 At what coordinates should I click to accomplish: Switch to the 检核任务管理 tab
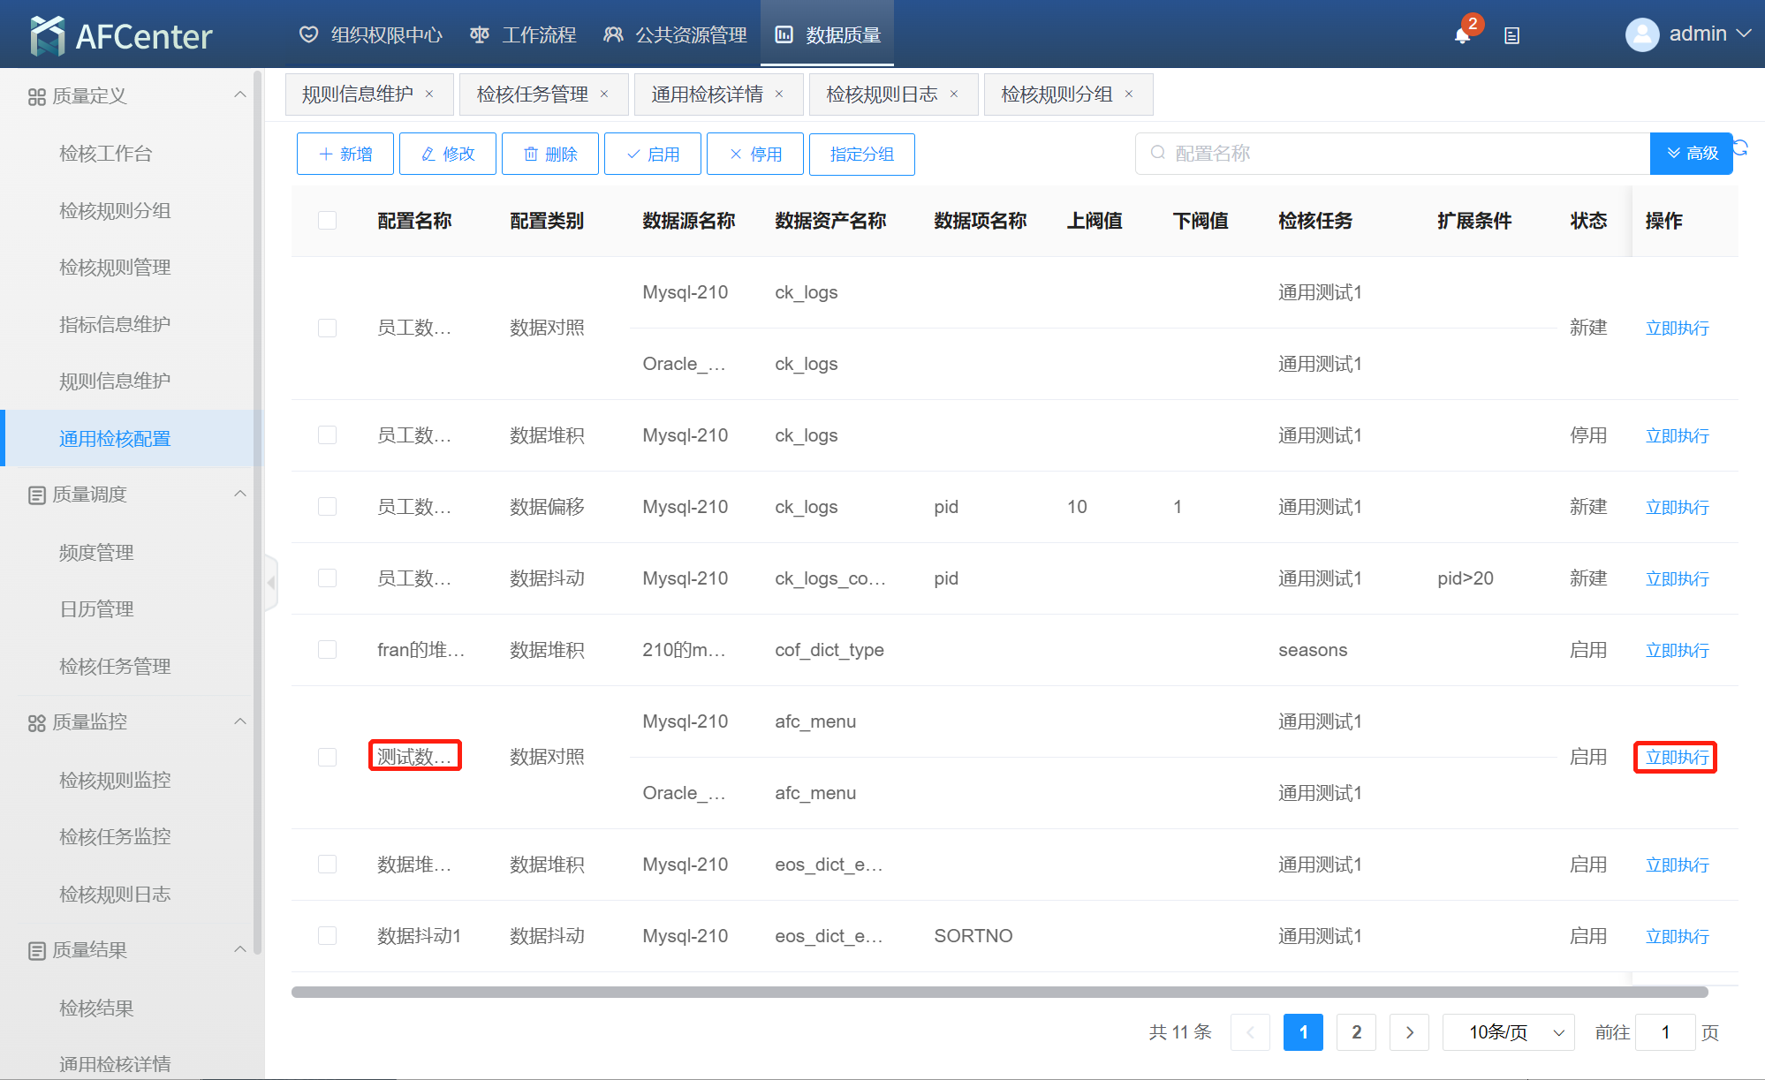coord(532,94)
